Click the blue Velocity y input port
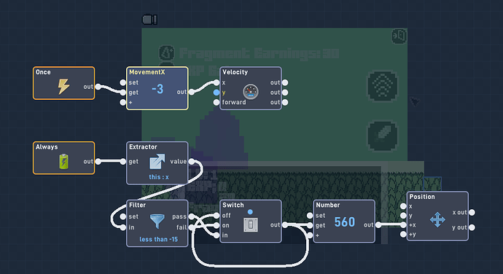Screen dimensions: 503x274 217,93
